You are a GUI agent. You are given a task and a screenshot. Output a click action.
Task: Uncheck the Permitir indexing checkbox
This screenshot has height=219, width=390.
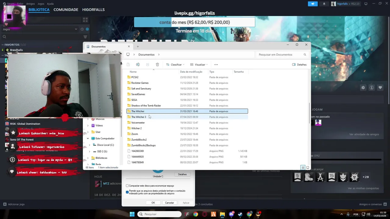click(127, 192)
